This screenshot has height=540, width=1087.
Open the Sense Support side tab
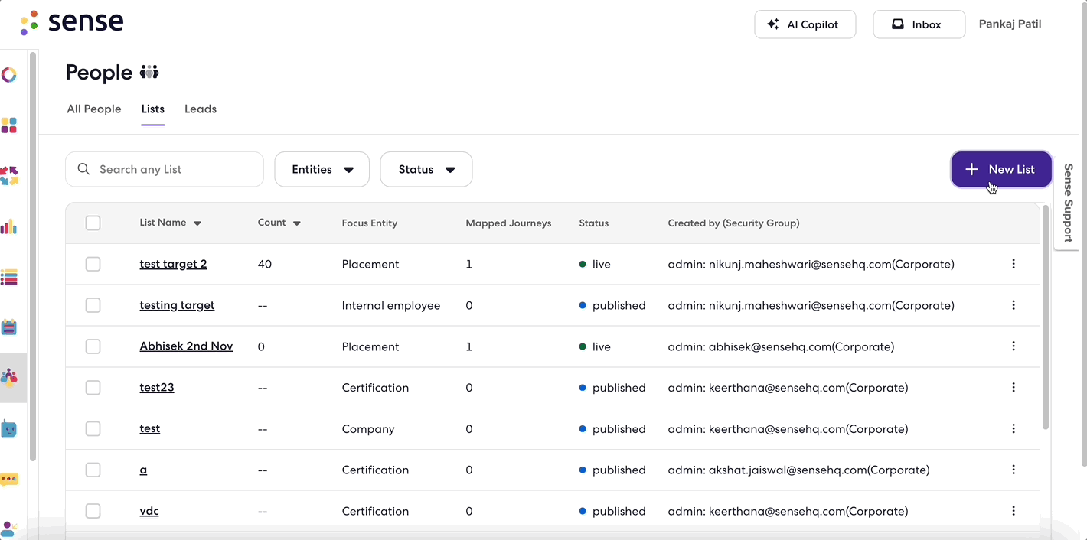[x=1069, y=203]
